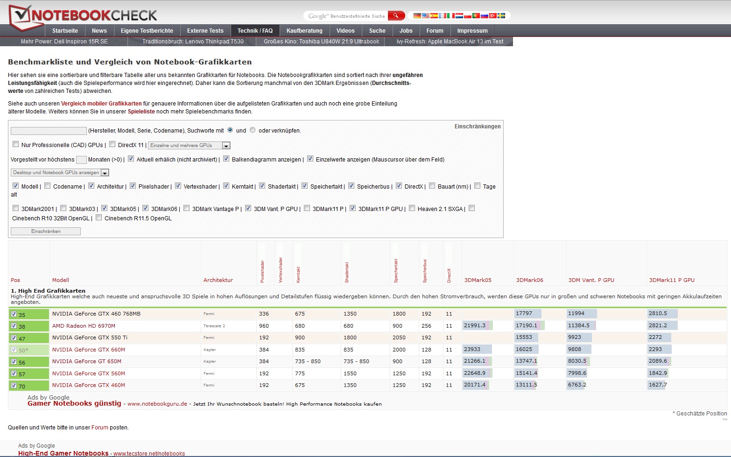Click the red search magnifier button
Viewport: 731px width, 457px height.
[396, 15]
